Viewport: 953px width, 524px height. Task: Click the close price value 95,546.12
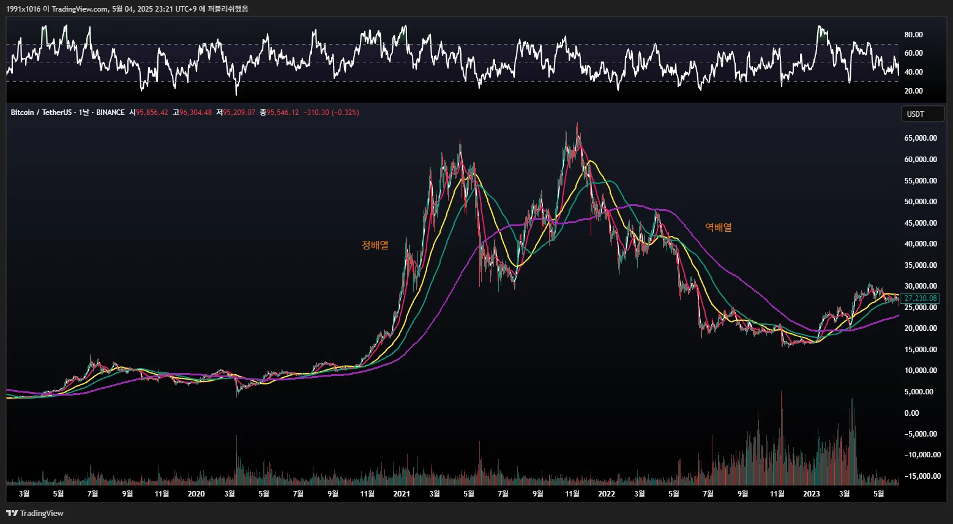(x=283, y=113)
